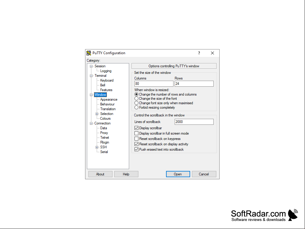Screen dimensions: 305x229
Task: Expand the SSH tree node
Action: [x=97, y=147]
